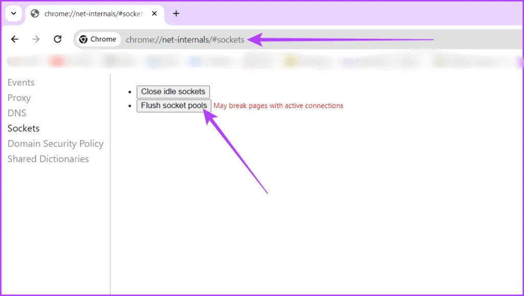Viewport: 524px width, 296px height.
Task: Reload the current page
Action: click(x=58, y=39)
